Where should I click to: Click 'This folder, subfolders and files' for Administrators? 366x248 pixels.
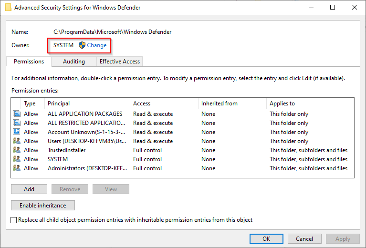coord(309,168)
